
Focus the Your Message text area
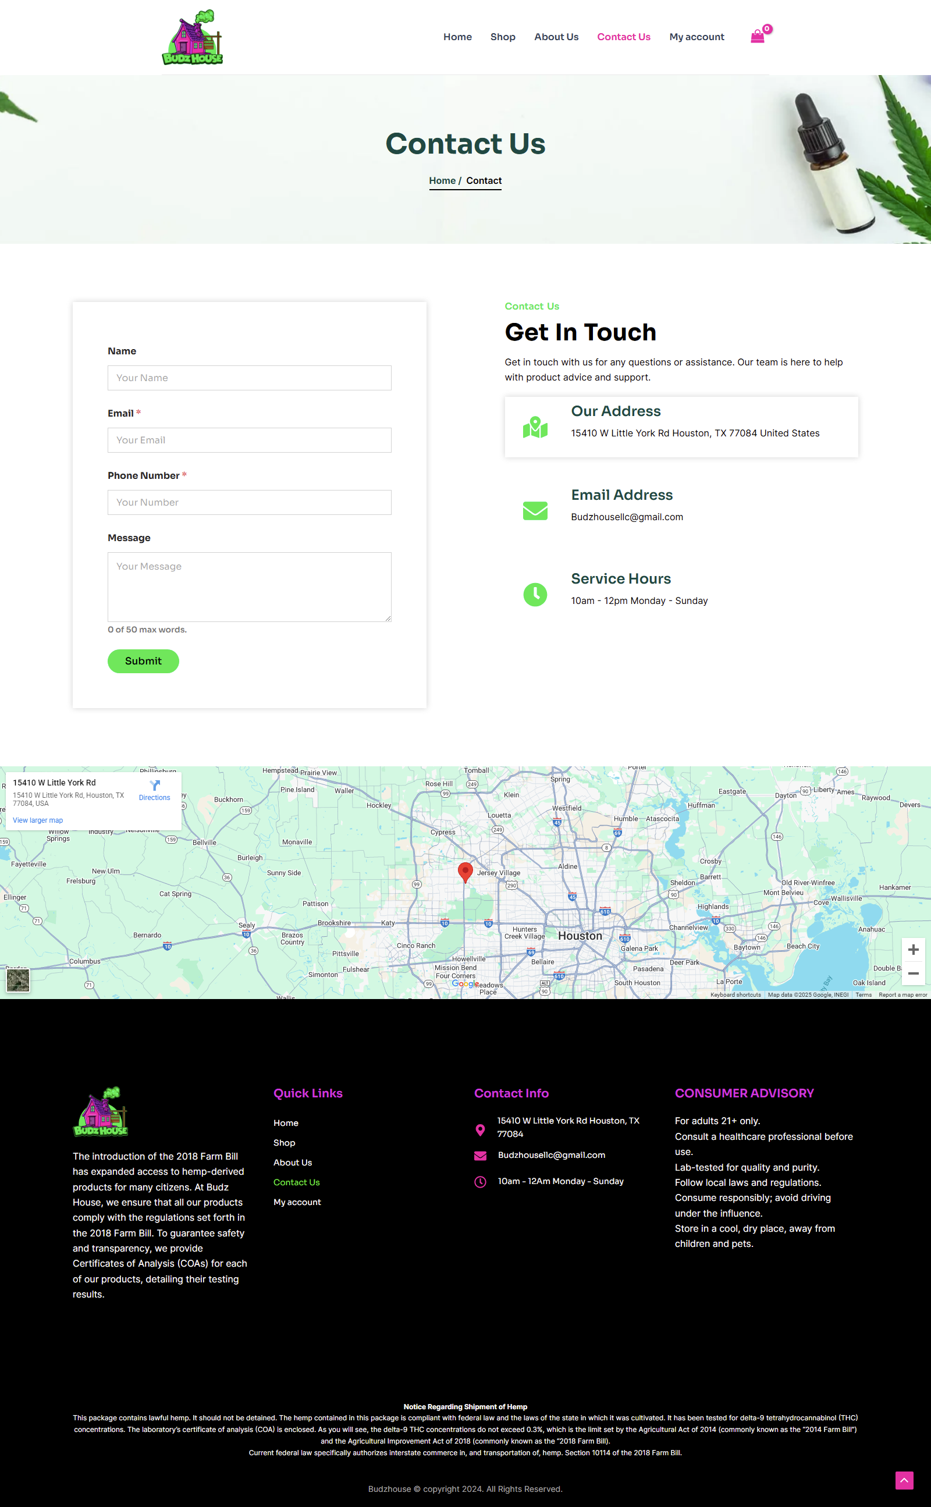click(250, 587)
